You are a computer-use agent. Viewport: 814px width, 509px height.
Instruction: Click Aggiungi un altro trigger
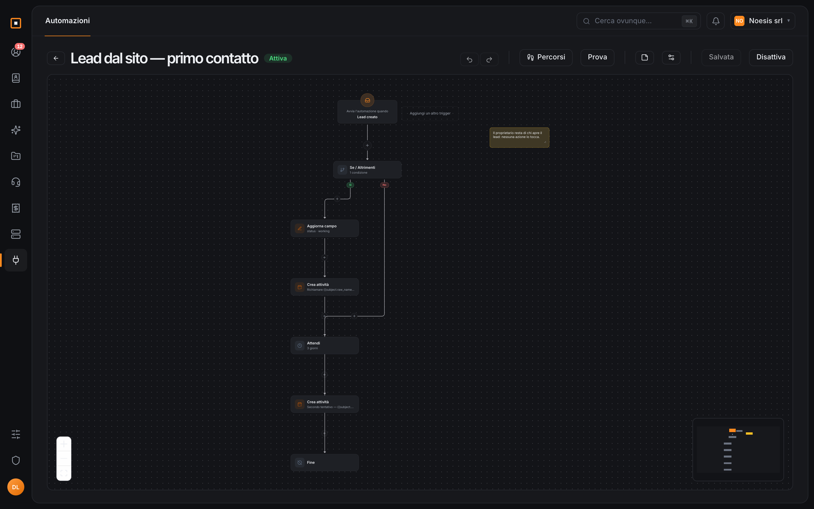(x=430, y=113)
